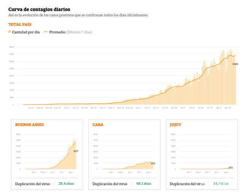Click the 14,7 días duplication value
The height and width of the screenshot is (192, 250).
(221, 184)
